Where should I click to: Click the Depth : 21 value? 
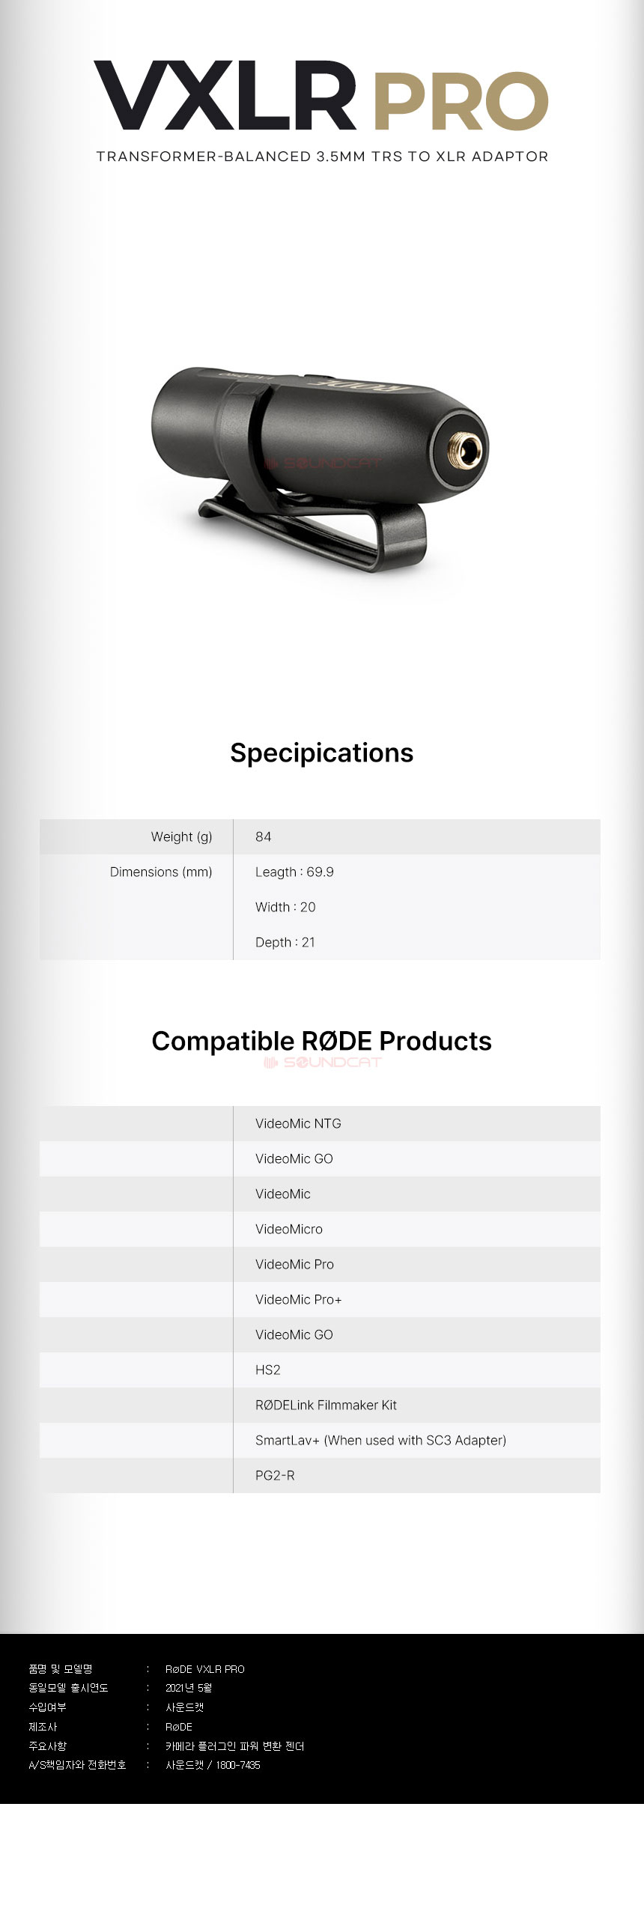285,942
